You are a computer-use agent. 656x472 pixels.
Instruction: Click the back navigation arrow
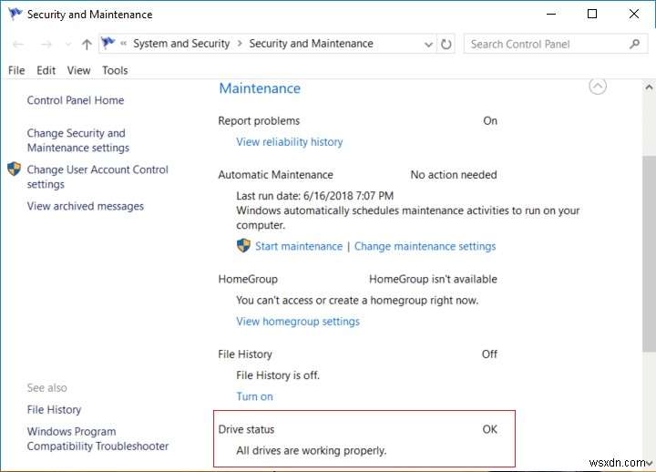click(19, 44)
